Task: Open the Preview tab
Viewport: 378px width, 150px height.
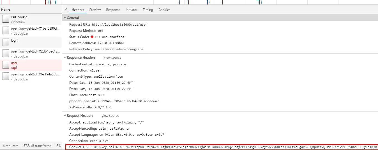Action: [95, 10]
